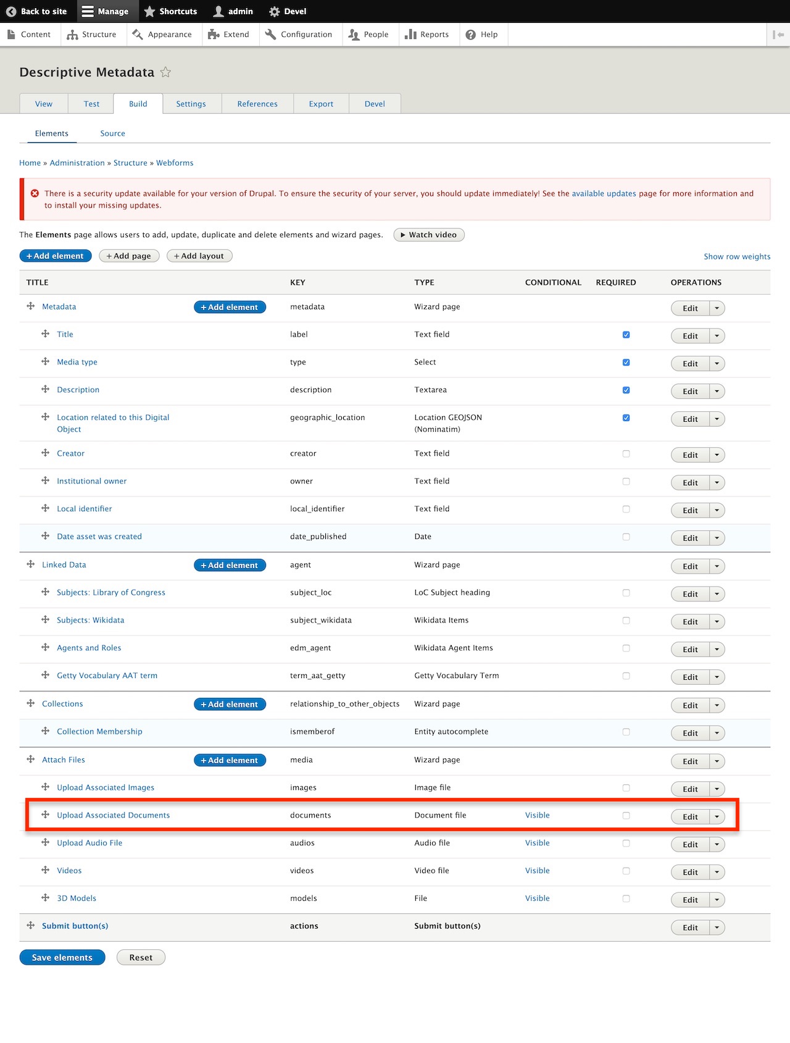790x1043 pixels.
Task: Click the drag handle for Media type row
Action: [x=45, y=362]
